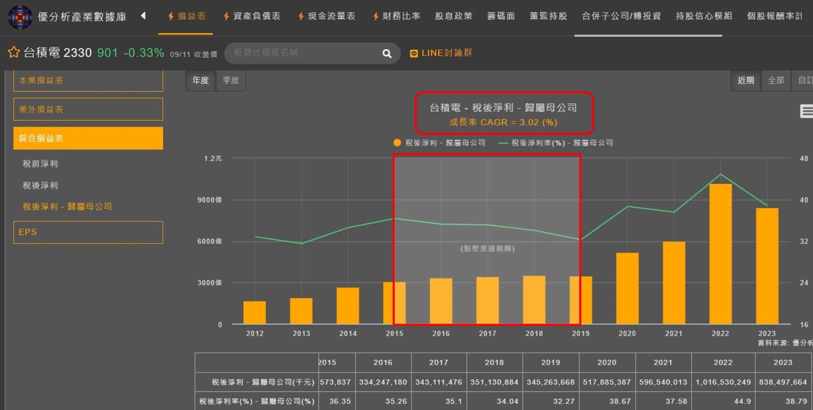The width and height of the screenshot is (813, 410).
Task: Switch to 季度 view
Action: (x=231, y=80)
